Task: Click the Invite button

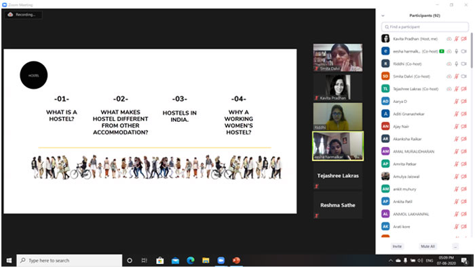Action: pos(397,246)
